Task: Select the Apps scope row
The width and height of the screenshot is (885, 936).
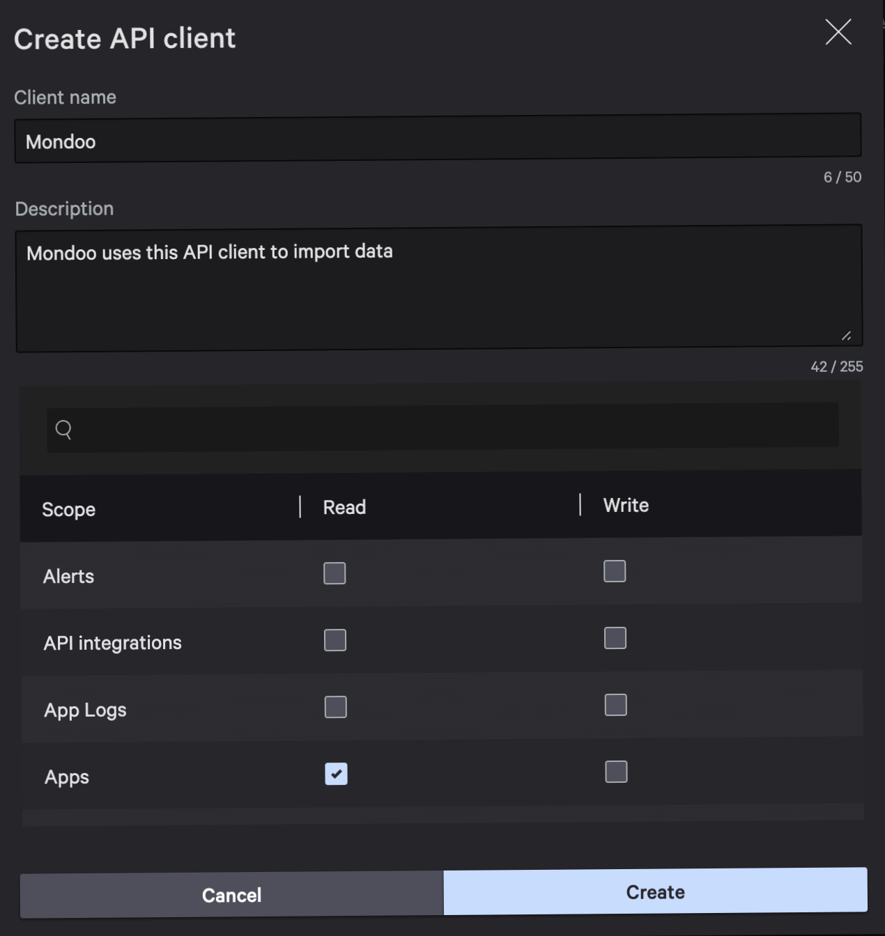Action: 66,777
